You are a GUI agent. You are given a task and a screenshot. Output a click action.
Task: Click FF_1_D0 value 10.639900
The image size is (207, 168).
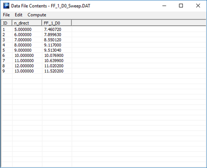54,60
